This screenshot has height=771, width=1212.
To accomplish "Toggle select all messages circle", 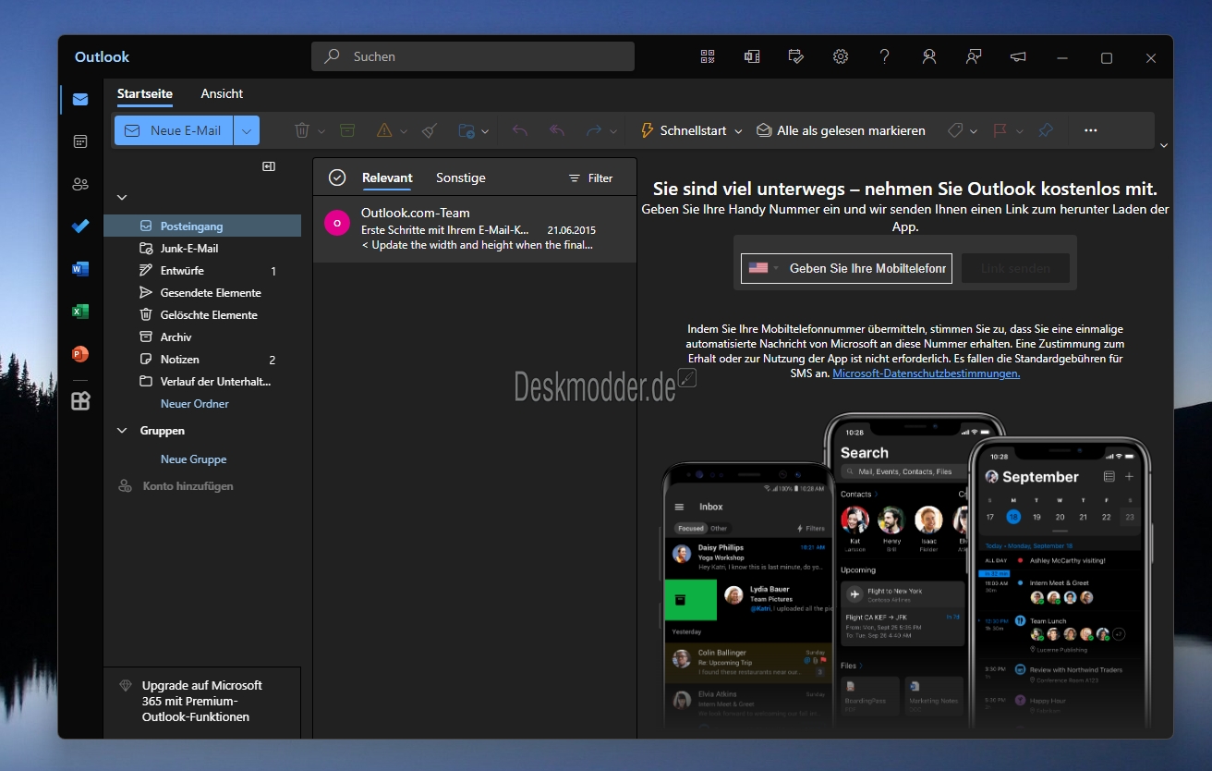I will pos(337,177).
